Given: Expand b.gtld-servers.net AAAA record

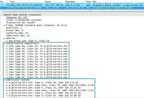Looking at the screenshot, I should coord(7,90).
